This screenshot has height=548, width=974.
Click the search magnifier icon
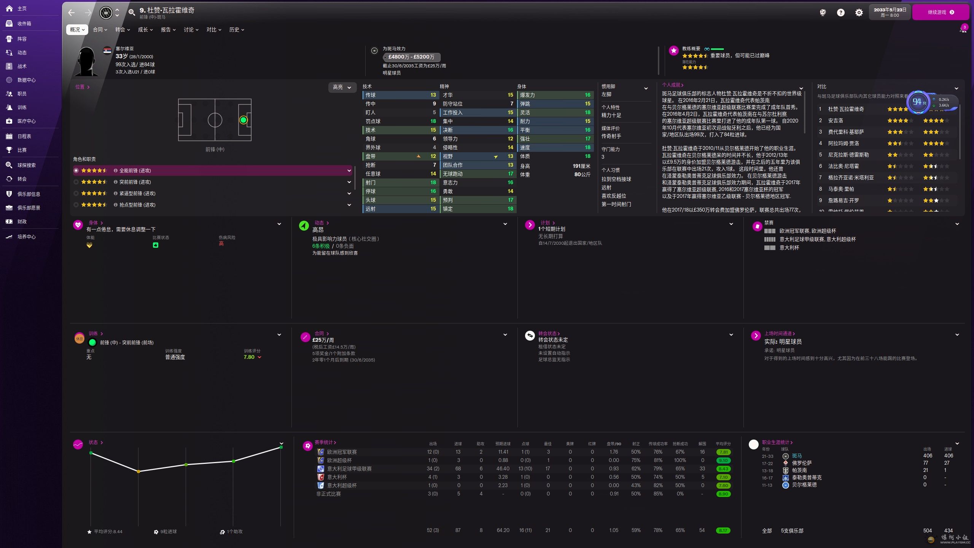coord(132,13)
